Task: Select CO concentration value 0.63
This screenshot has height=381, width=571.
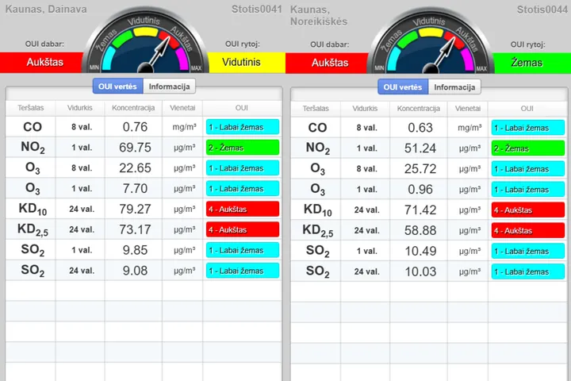Action: pyautogui.click(x=420, y=128)
